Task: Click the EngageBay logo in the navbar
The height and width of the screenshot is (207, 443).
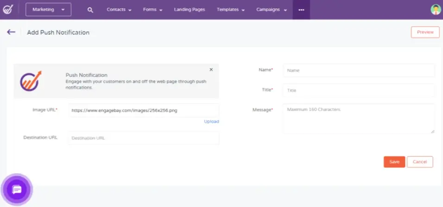Action: coord(8,10)
